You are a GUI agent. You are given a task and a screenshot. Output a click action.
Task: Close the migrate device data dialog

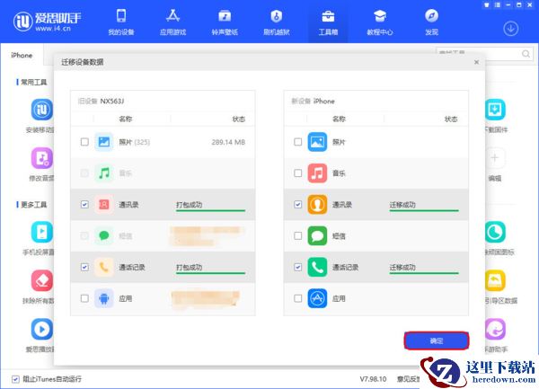476,62
